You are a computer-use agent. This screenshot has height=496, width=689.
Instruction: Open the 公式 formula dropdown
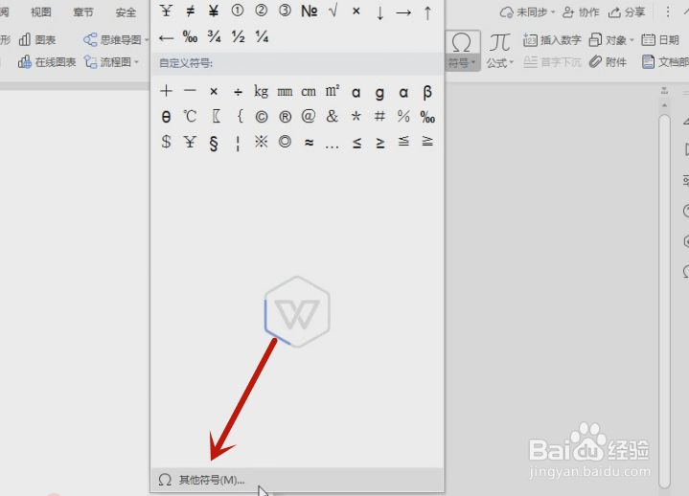500,51
